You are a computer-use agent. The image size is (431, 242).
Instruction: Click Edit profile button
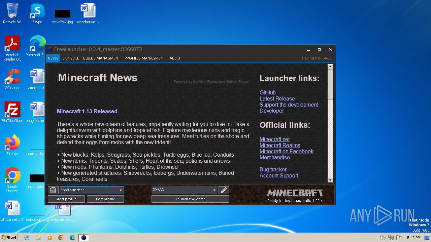coord(105,199)
